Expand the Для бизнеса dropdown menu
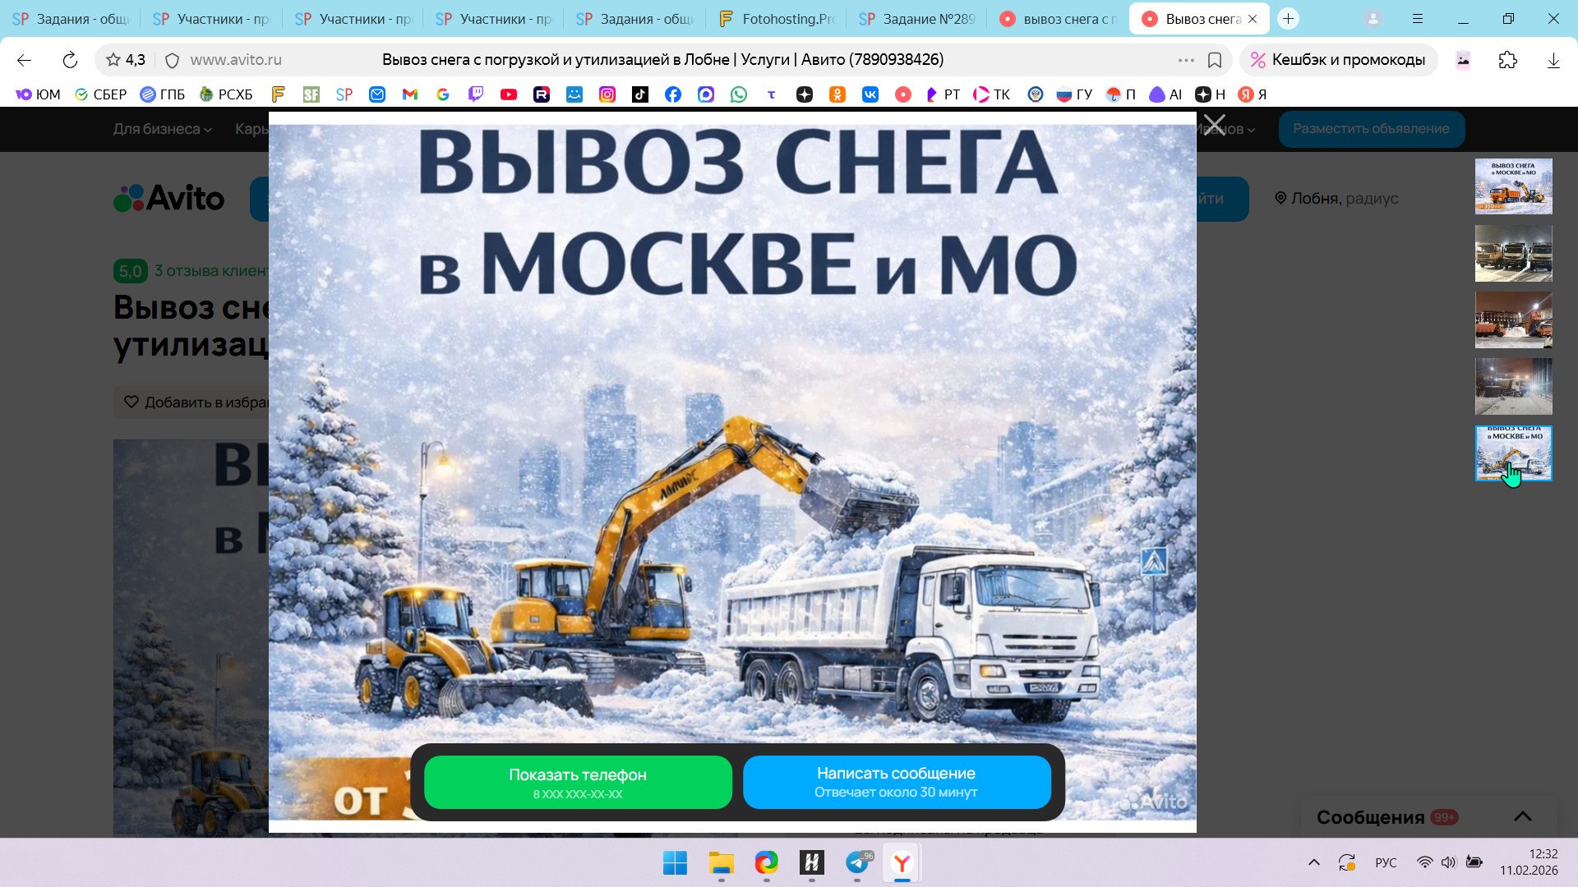 pos(162,129)
